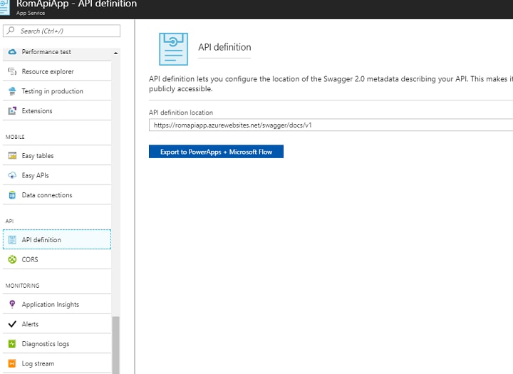Click the 'App Service' subtitle text
513x374 pixels.
point(31,13)
